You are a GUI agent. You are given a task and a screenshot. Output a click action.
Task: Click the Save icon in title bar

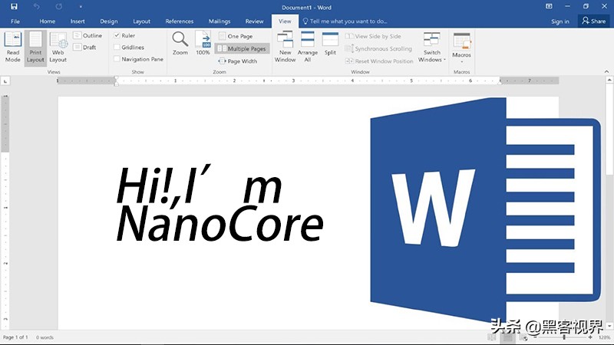[x=14, y=7]
